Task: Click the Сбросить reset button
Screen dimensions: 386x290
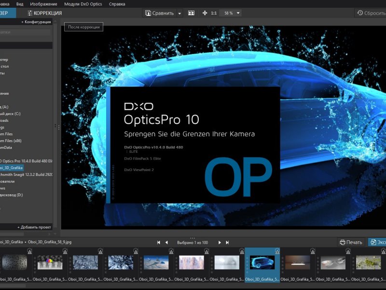Action: point(371,13)
